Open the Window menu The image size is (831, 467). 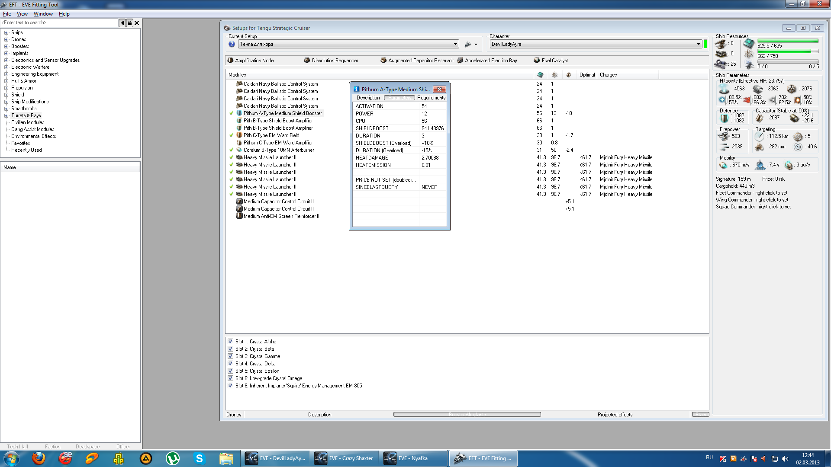tap(43, 14)
